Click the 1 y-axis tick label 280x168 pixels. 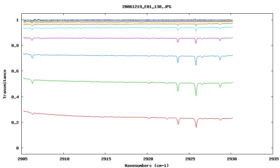[x=17, y=20]
